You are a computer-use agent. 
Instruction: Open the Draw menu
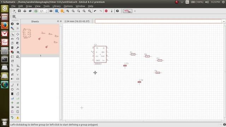[x=29, y=6]
